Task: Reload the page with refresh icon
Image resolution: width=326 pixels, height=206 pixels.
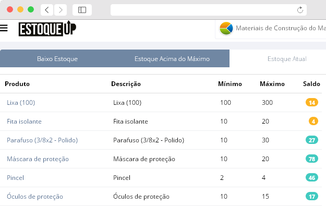Action: click(300, 10)
